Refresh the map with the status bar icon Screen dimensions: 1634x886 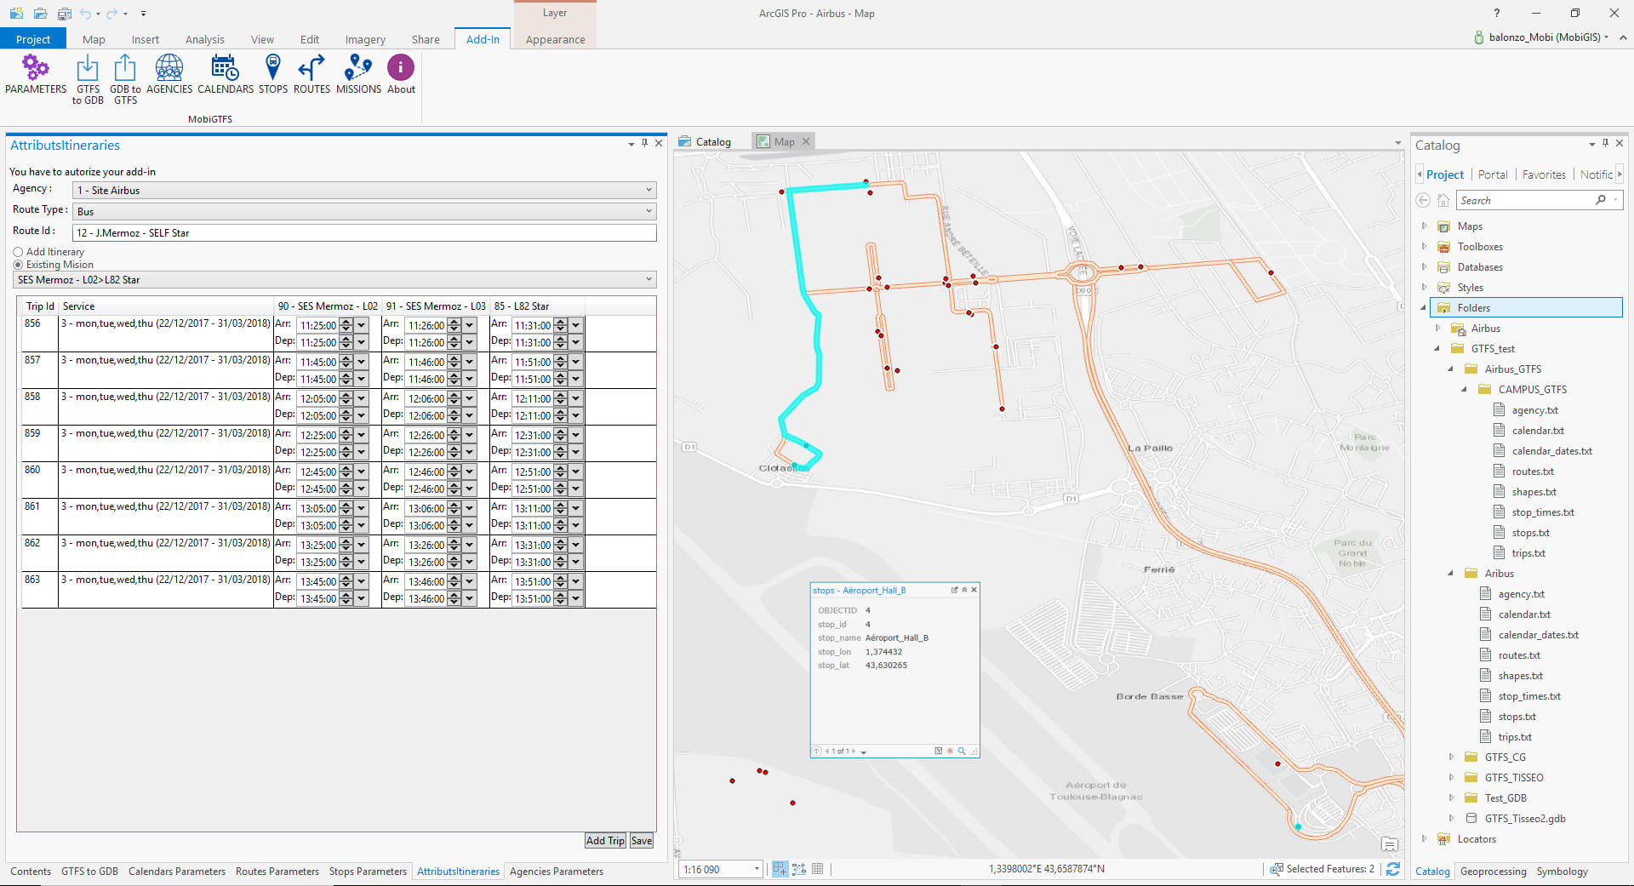[x=1393, y=869]
